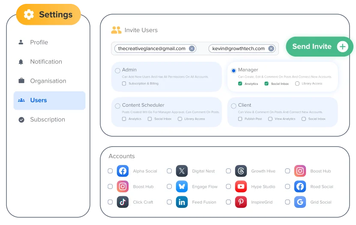Click the YouTube icon for Hype Studio
The width and height of the screenshot is (356, 225).
[241, 186]
